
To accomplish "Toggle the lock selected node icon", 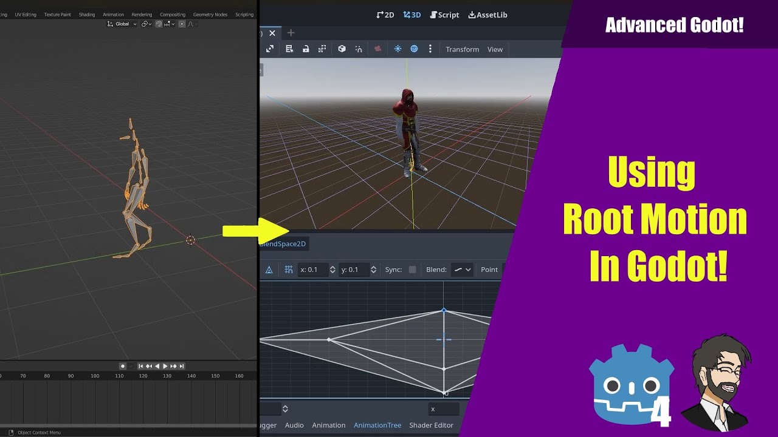I will pyautogui.click(x=306, y=49).
